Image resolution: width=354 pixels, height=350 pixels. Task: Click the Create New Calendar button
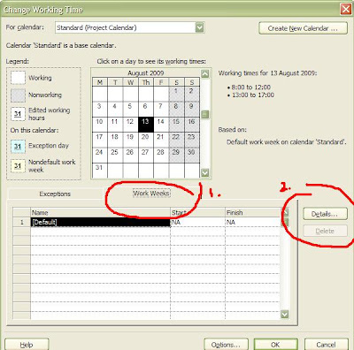[303, 28]
